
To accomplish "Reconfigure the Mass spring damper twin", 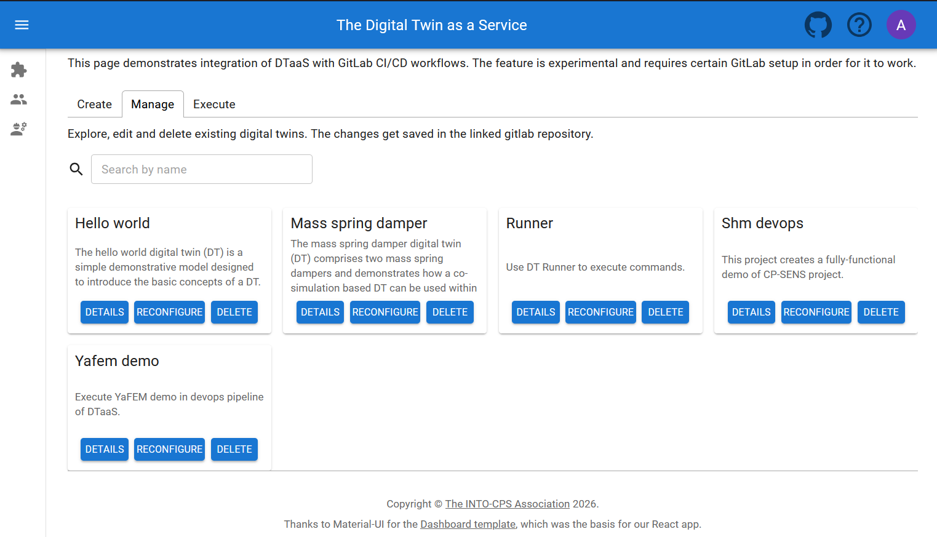I will click(x=385, y=312).
